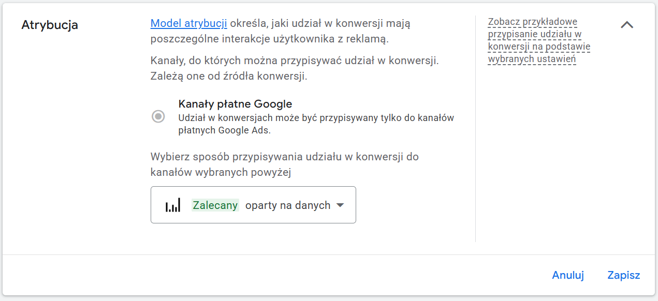The image size is (658, 301).
Task: Click the description starting with "Udział w konwersjach"
Action: [x=316, y=118]
